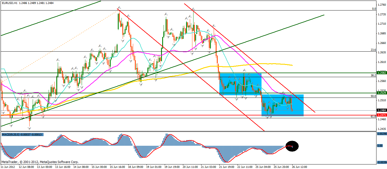The image size is (387, 169).
Task: Click the red 1.2471 price tag
Action: (x=381, y=115)
